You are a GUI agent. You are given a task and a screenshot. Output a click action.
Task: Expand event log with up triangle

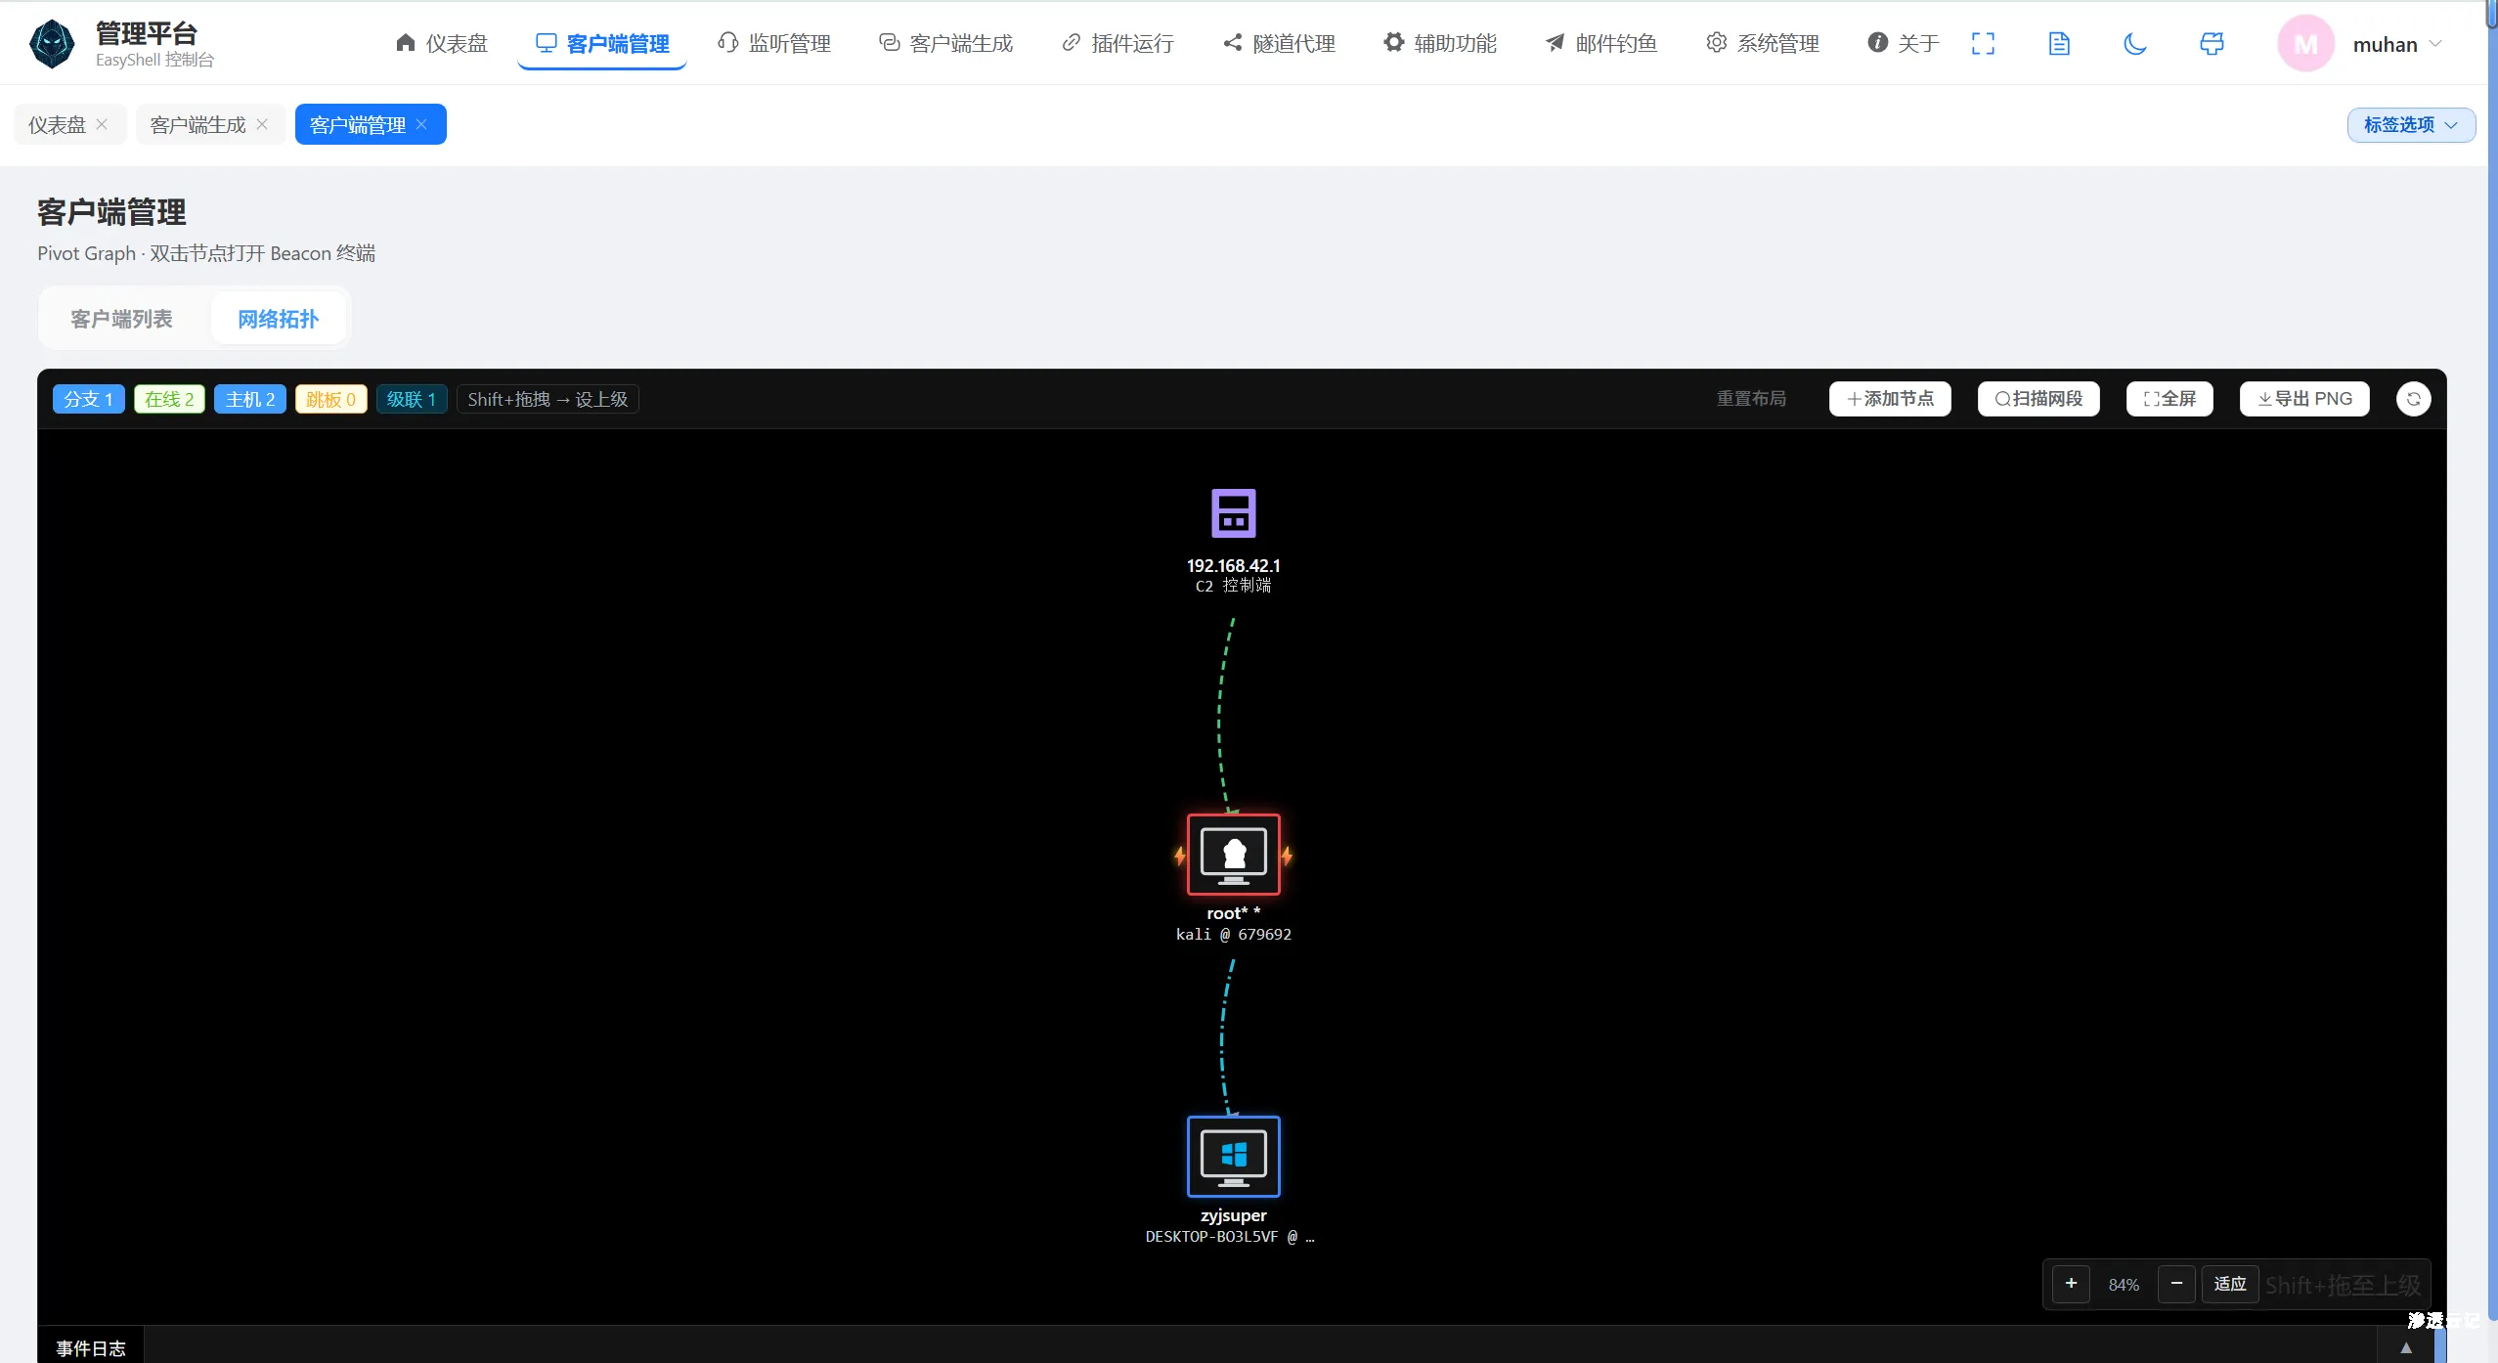tap(2406, 1348)
